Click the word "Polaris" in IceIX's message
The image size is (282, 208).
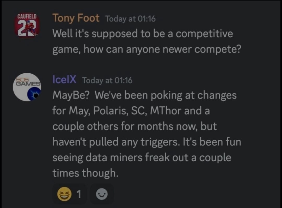point(97,111)
